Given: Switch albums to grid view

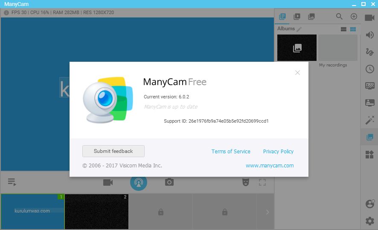Looking at the screenshot, I should tap(353, 29).
